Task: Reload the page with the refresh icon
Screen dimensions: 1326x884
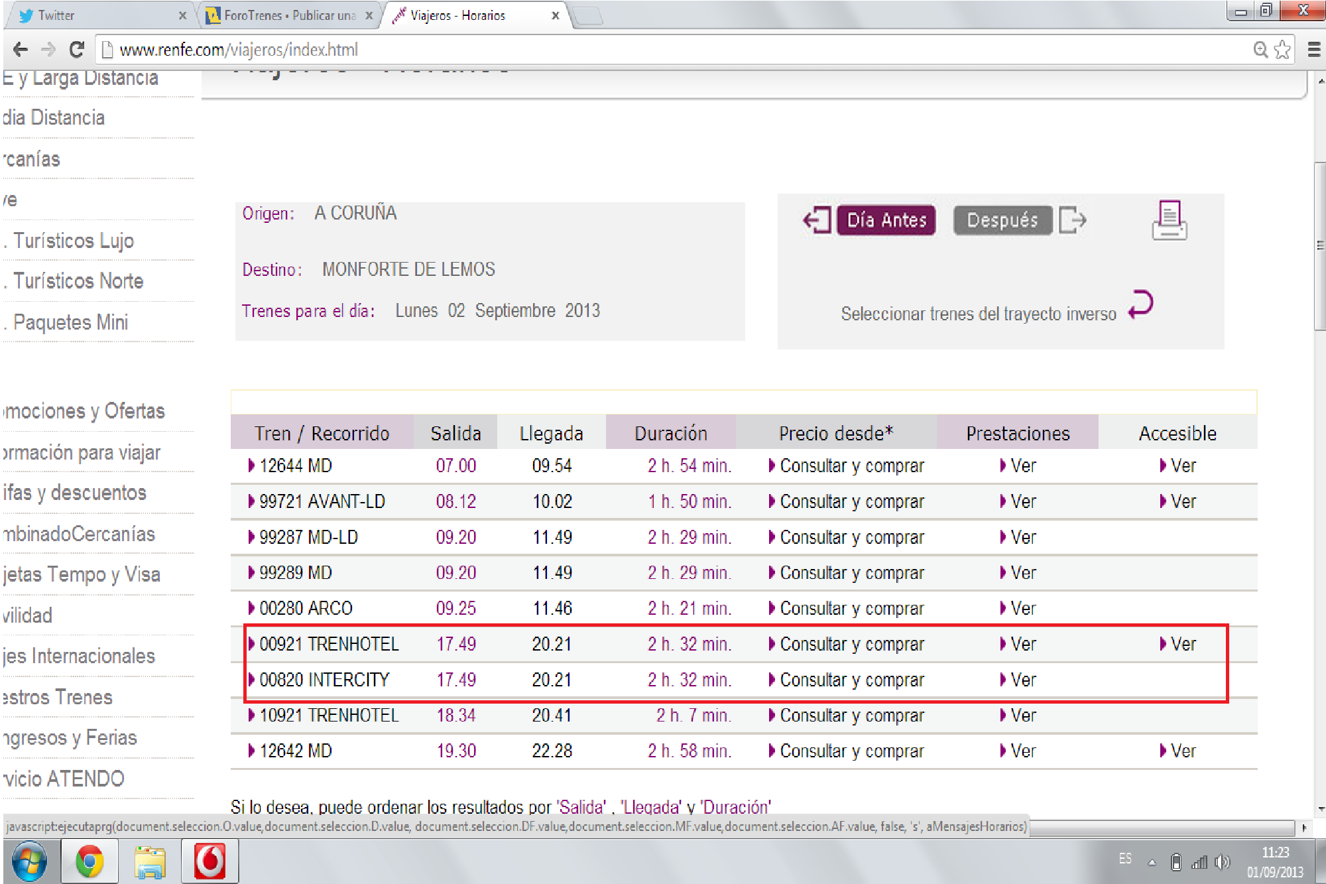Action: tap(77, 50)
